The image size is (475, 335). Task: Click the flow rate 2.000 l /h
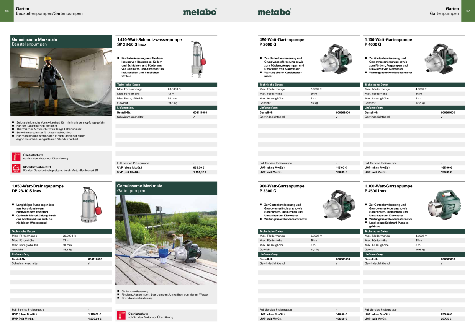316,89
